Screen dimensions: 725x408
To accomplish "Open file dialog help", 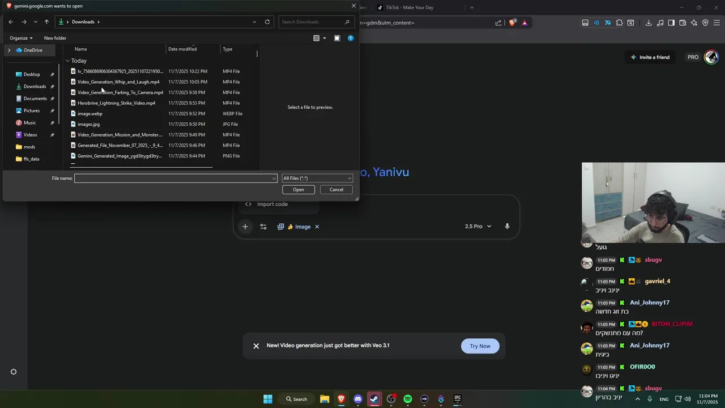I will pos(351,39).
